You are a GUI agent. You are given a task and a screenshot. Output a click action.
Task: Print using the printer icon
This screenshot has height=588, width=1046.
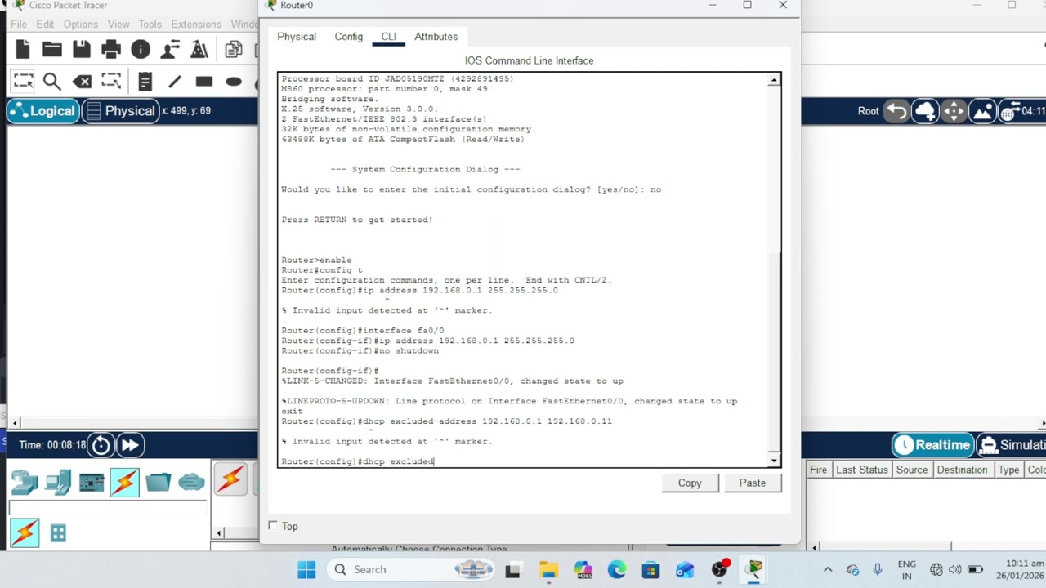point(111,50)
